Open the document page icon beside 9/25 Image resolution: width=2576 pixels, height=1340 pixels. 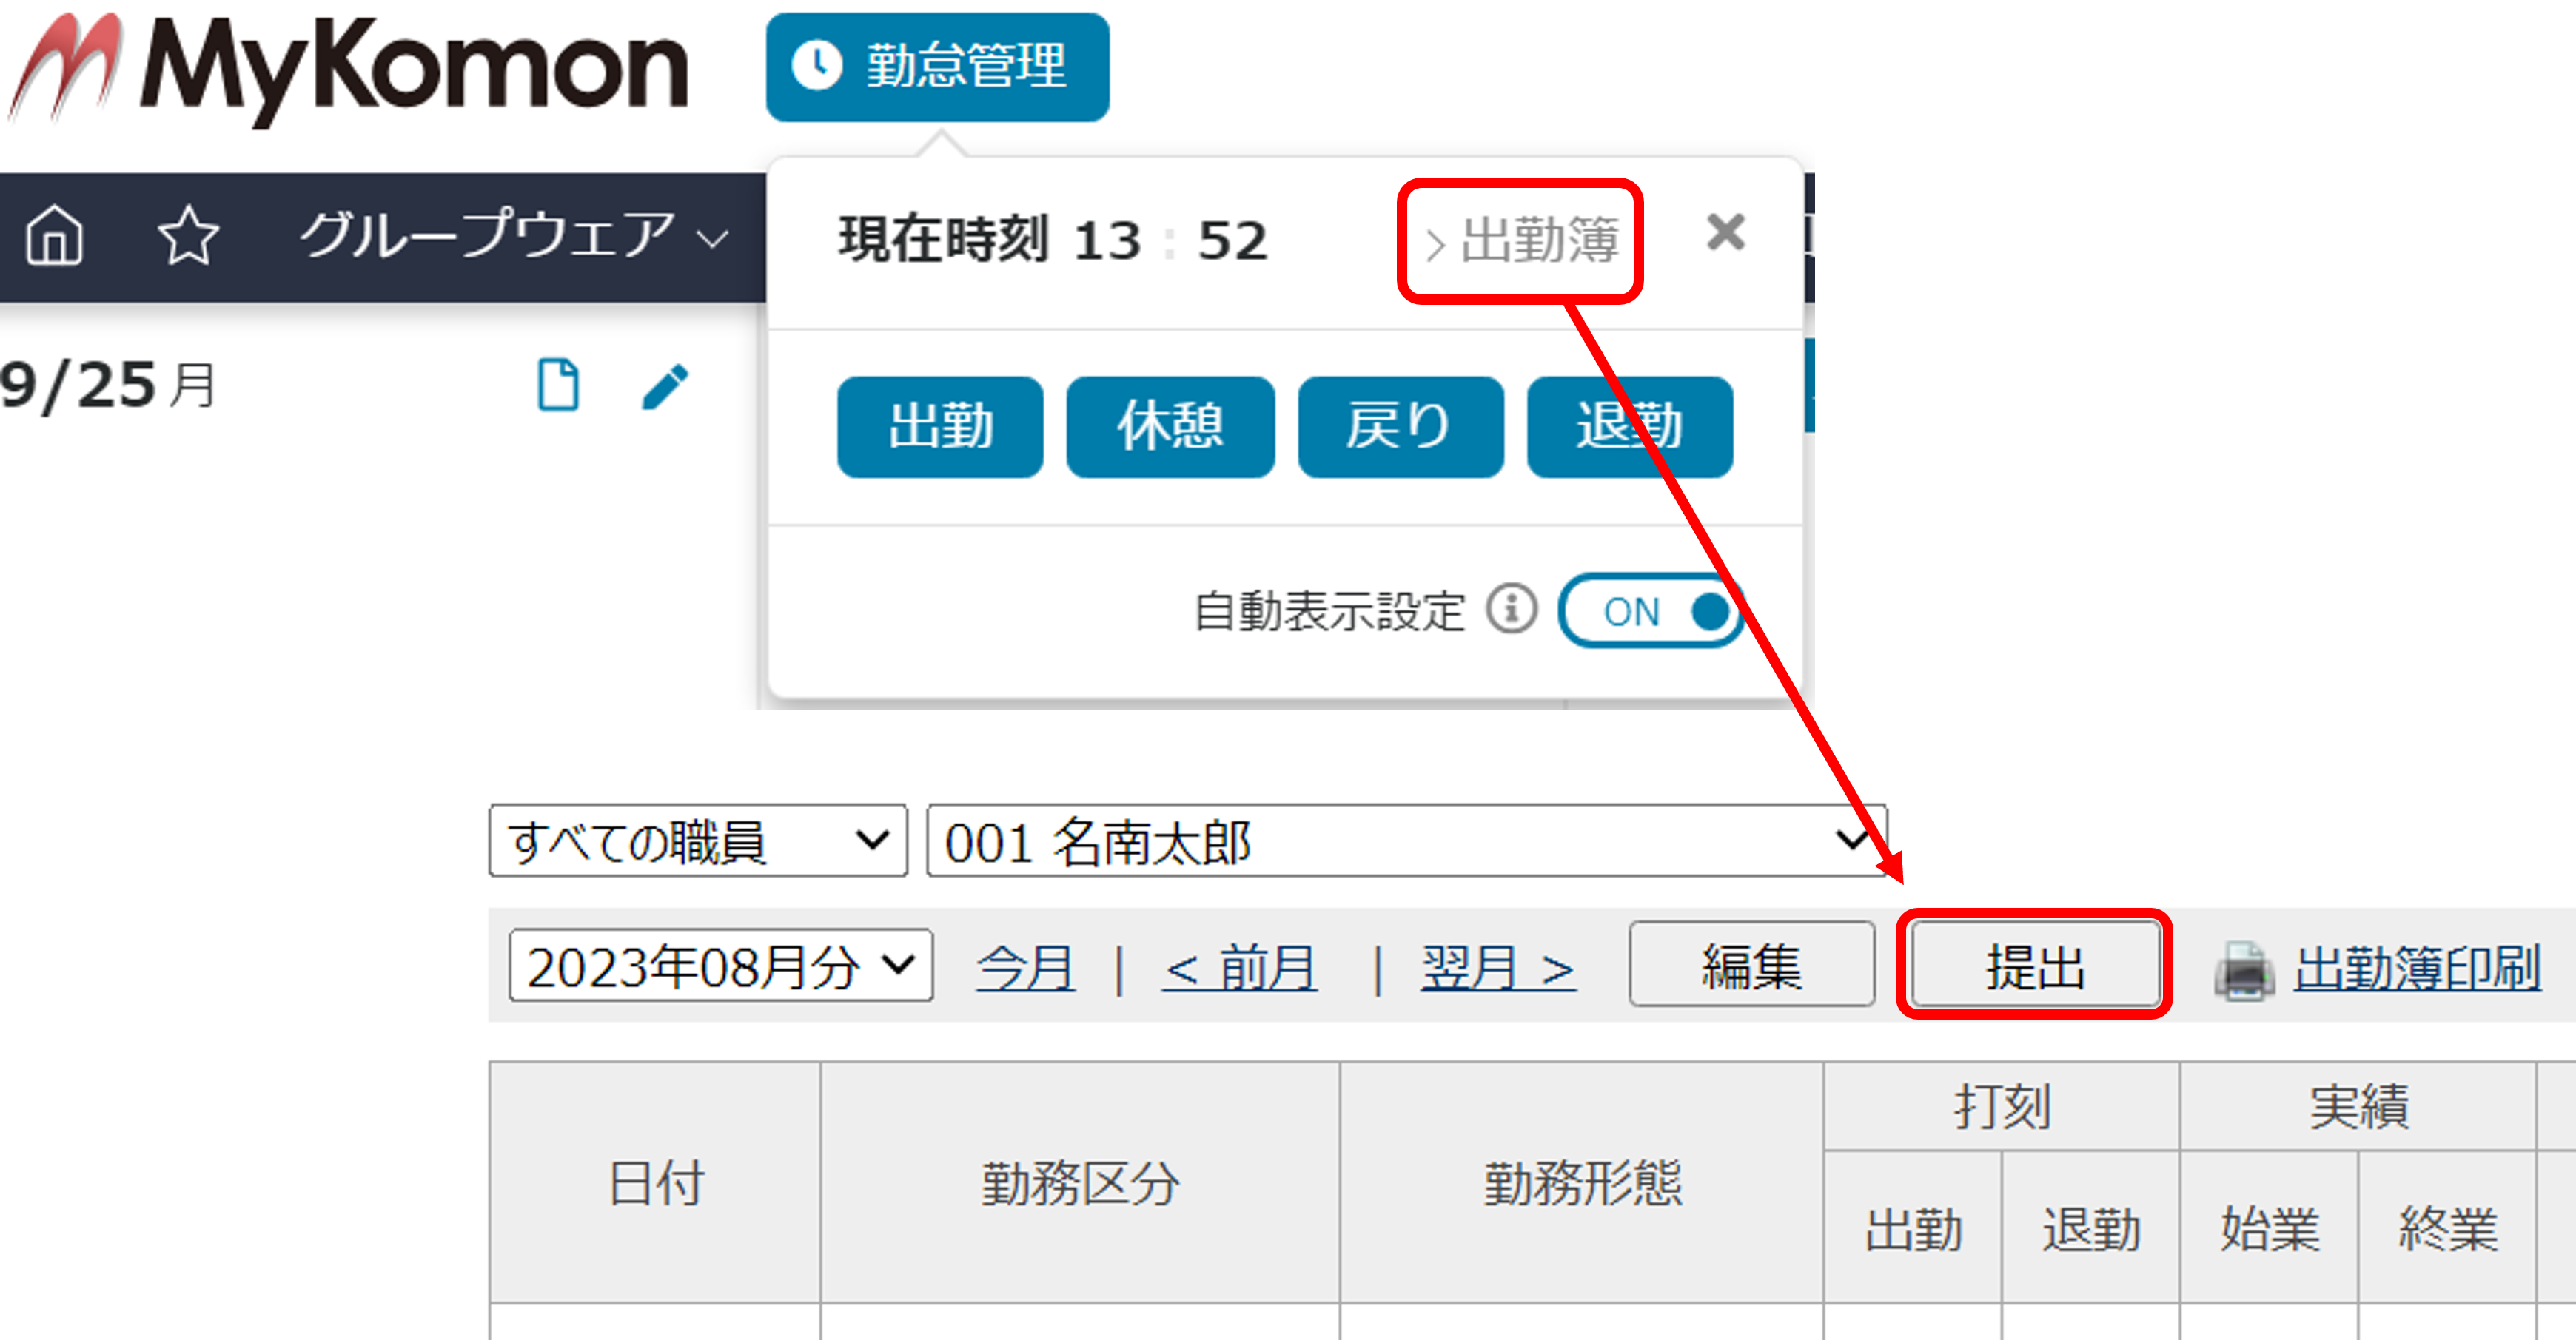[x=558, y=385]
